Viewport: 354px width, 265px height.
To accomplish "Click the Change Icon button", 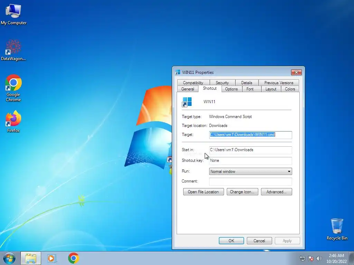I will (x=242, y=192).
